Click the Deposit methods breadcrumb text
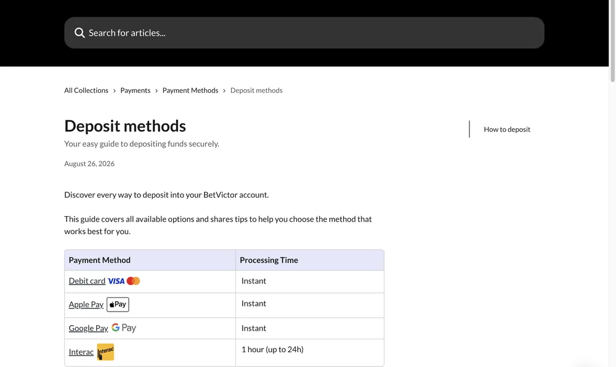This screenshot has width=616, height=367. (256, 91)
